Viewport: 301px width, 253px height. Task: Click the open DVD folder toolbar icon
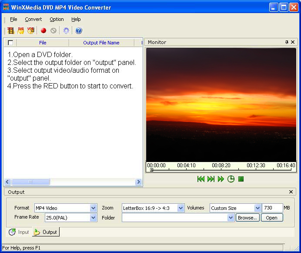(21, 30)
